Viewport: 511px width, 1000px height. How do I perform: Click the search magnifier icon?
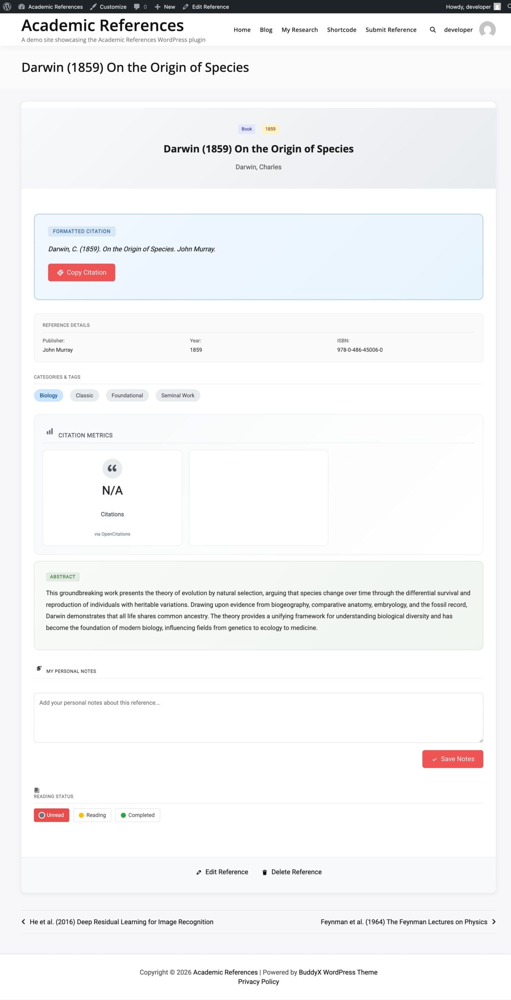click(433, 30)
